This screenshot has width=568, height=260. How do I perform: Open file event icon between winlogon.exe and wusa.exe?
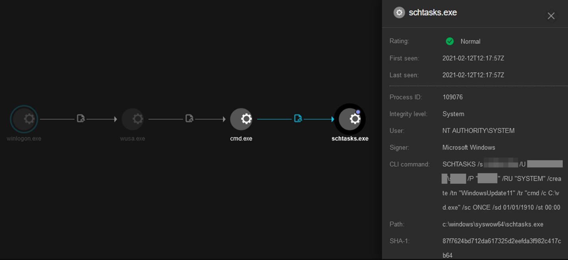click(81, 118)
